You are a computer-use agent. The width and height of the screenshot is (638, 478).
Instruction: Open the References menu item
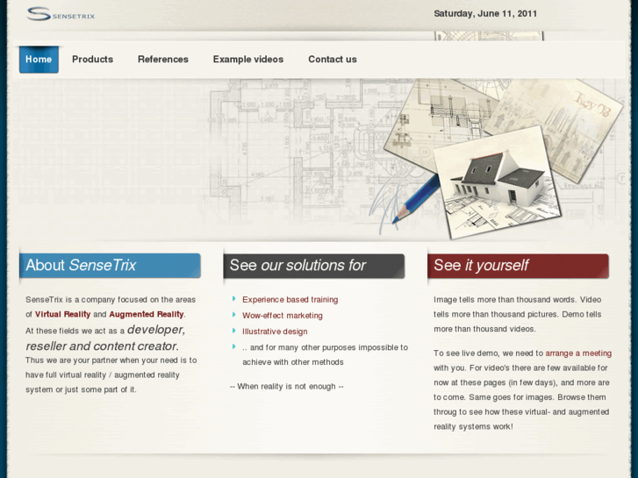[x=162, y=60]
